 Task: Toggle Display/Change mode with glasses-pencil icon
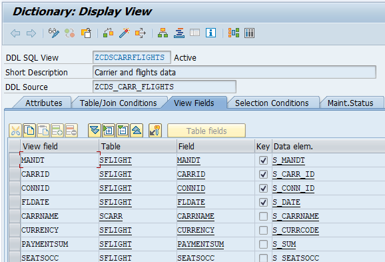click(53, 33)
